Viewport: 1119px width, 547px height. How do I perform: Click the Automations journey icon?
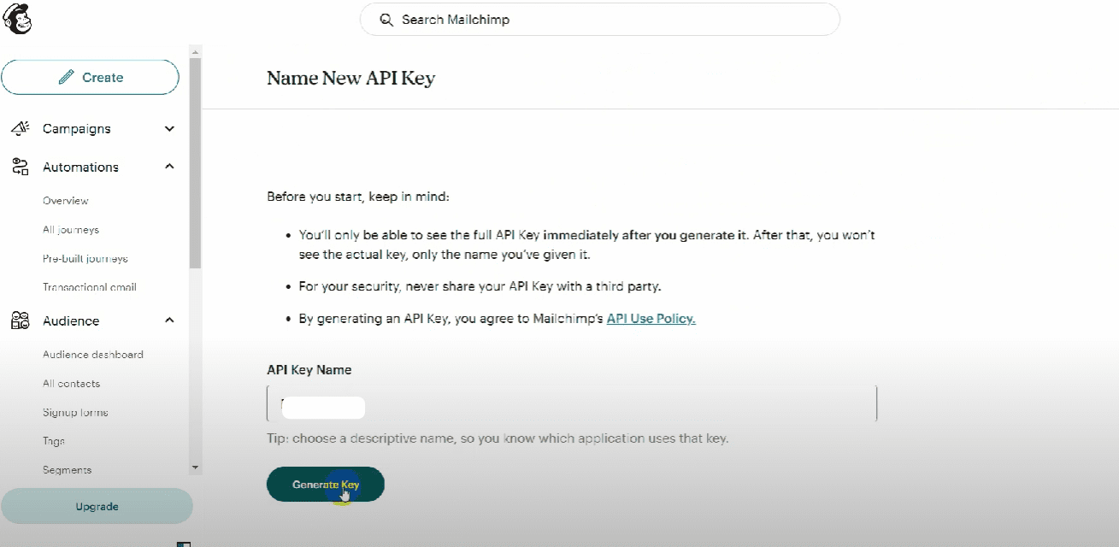point(20,167)
